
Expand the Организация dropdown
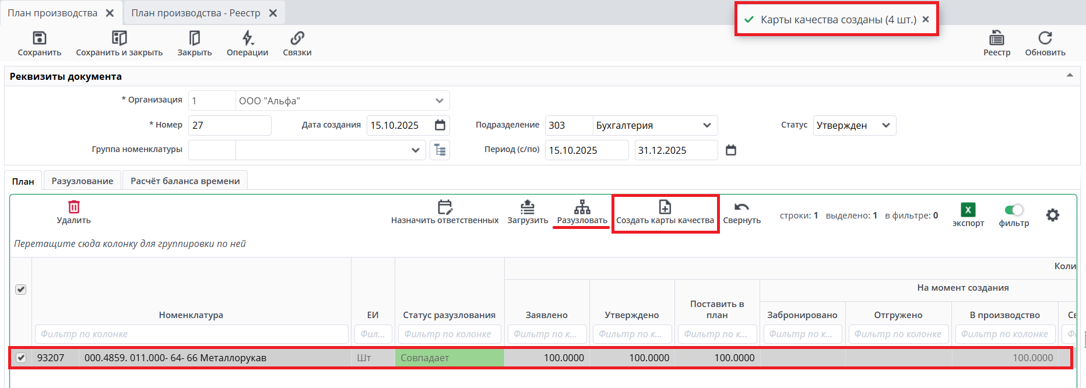(x=440, y=101)
